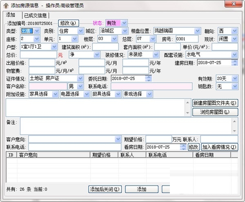Click the 备注 text box scrollbar down arrow
Viewport: 245px width, 202px height.
[x=234, y=131]
